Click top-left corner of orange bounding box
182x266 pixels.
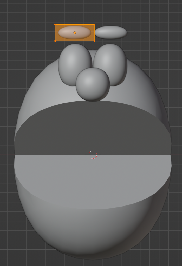click(55, 24)
